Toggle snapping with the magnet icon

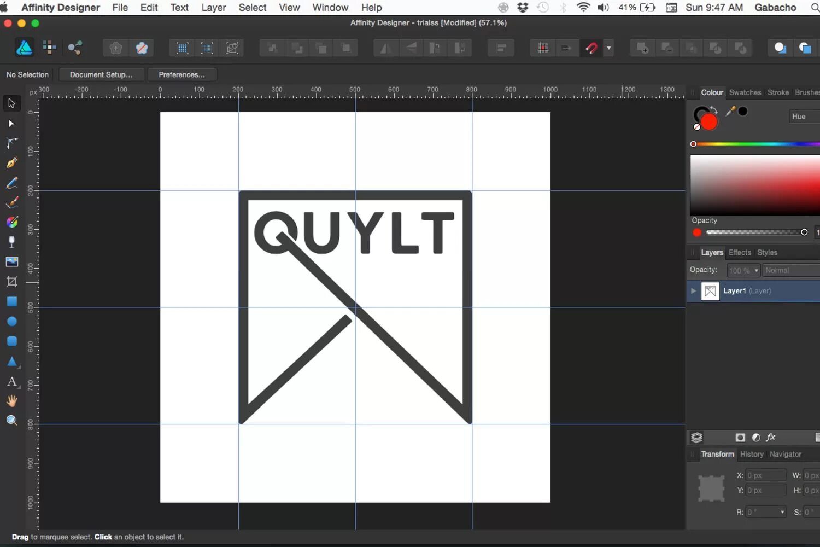[591, 48]
